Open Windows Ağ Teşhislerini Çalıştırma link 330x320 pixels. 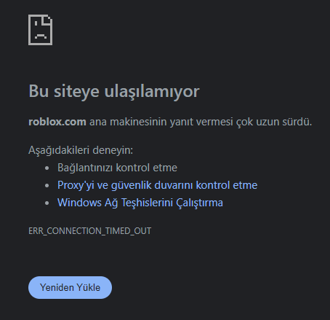(x=140, y=203)
